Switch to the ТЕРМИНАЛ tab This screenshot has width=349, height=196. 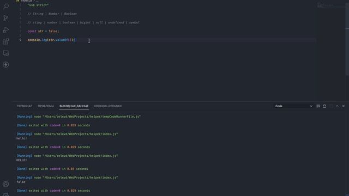pyautogui.click(x=25, y=106)
